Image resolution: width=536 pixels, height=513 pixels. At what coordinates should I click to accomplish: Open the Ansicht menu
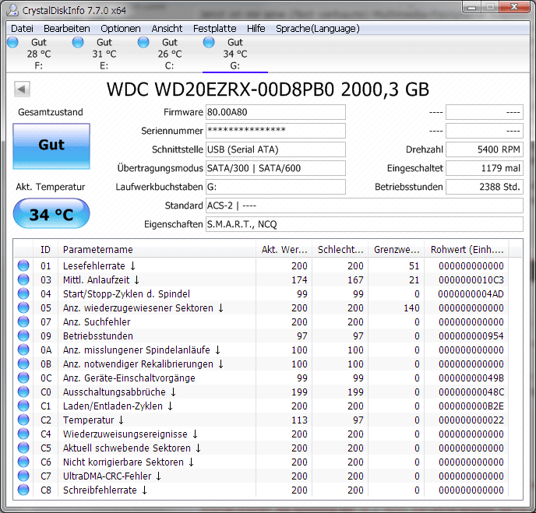point(167,28)
